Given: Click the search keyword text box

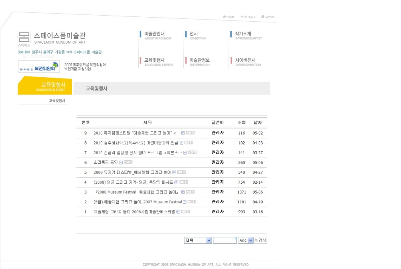Looking at the screenshot, I should (225, 241).
